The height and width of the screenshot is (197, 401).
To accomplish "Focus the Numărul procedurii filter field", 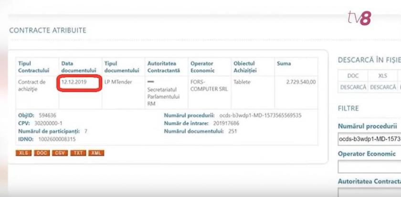I will point(369,139).
